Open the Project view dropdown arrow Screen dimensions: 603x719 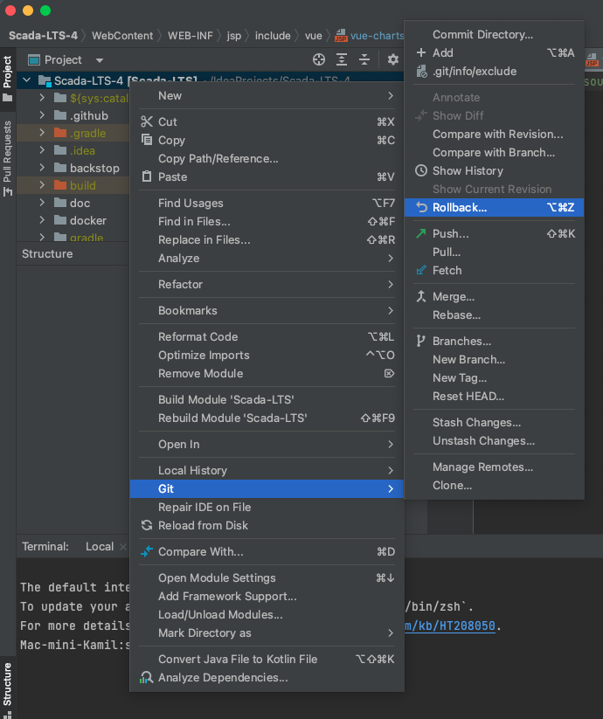tap(100, 60)
